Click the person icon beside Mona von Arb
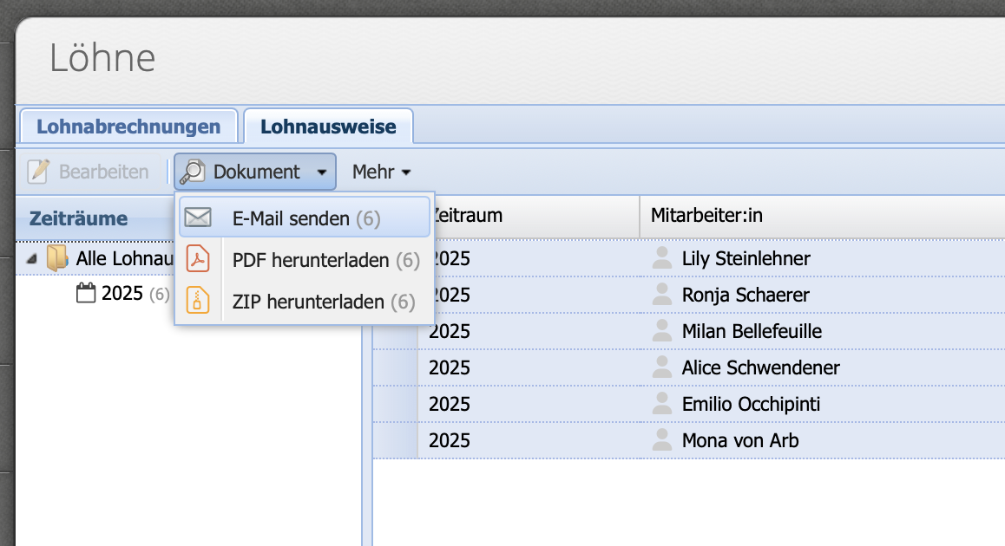Viewport: 1005px width, 546px height. [x=661, y=439]
